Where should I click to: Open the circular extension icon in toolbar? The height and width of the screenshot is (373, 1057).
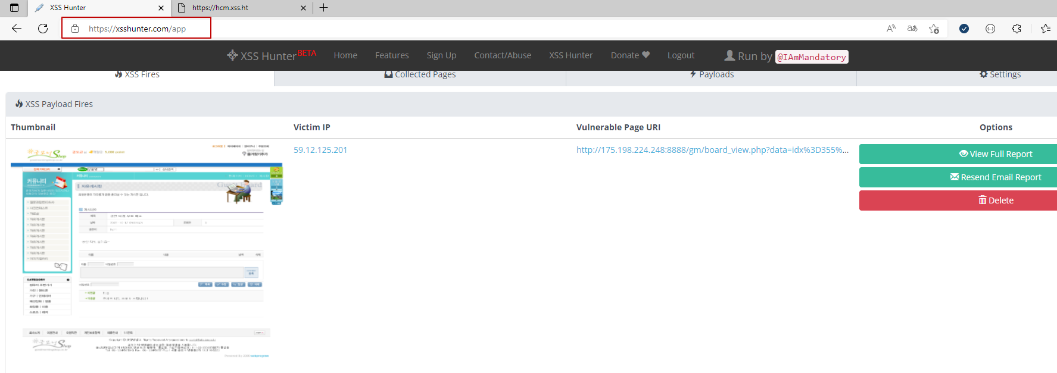pyautogui.click(x=990, y=29)
